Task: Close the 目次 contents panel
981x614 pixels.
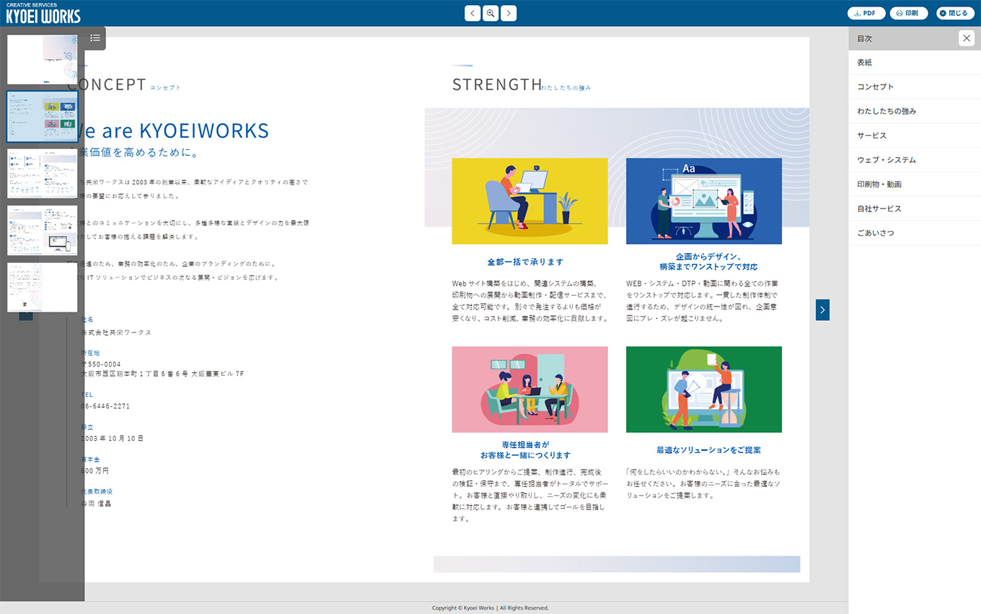Action: pos(967,38)
